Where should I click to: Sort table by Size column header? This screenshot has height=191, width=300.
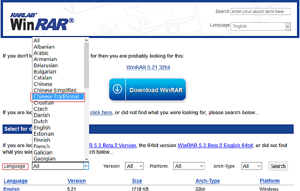tap(137, 181)
